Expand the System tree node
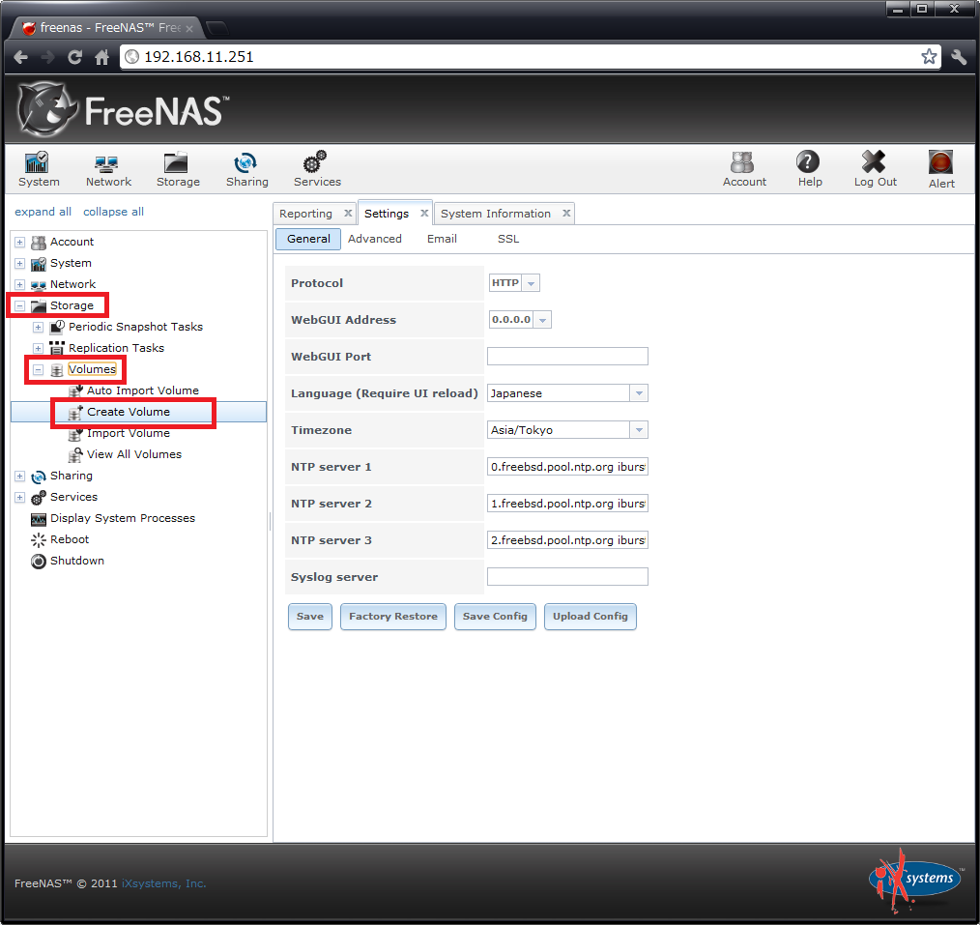Image resolution: width=980 pixels, height=925 pixels. click(20, 263)
